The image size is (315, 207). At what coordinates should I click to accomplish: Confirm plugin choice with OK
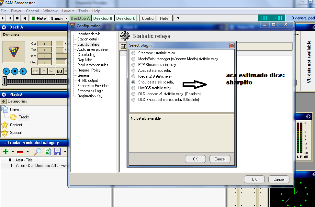[195, 159]
